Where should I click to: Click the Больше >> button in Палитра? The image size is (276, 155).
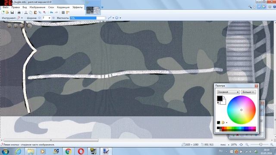coord(248,92)
